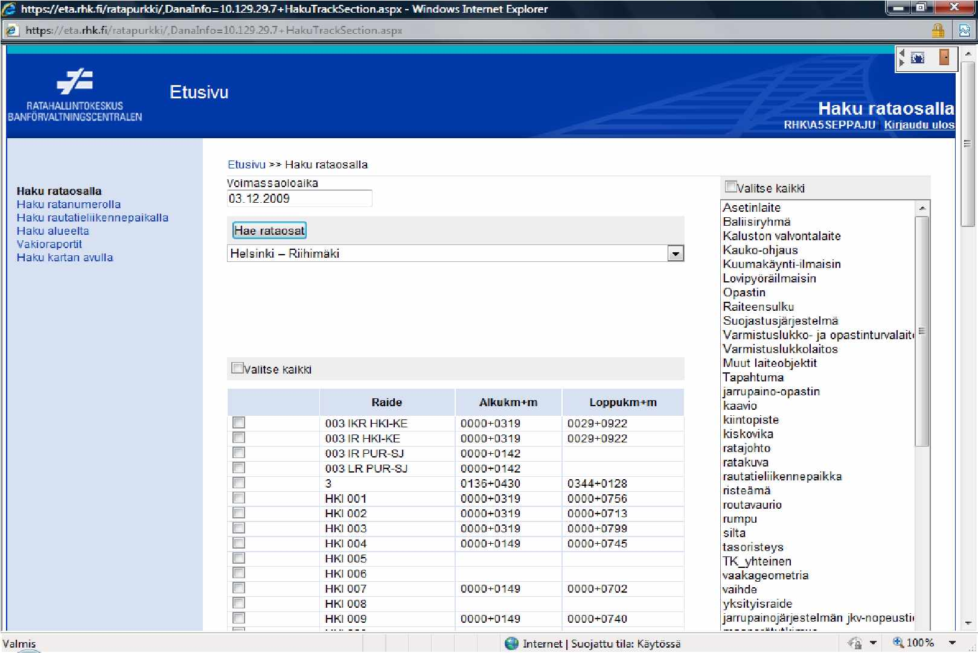Select Tapahtuma in object list
The width and height of the screenshot is (978, 653).
pos(753,377)
